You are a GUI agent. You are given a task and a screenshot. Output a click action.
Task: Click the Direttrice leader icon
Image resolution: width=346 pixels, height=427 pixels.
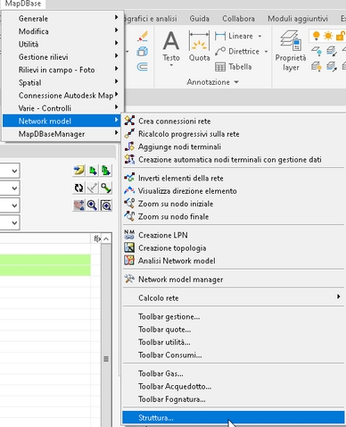tap(220, 51)
